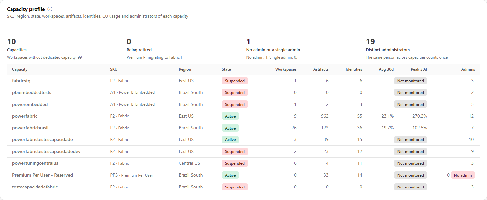Screen dimensions: 487x200
Task: Click the powerfabrictestescapacidade capacity name
Action: [42, 139]
